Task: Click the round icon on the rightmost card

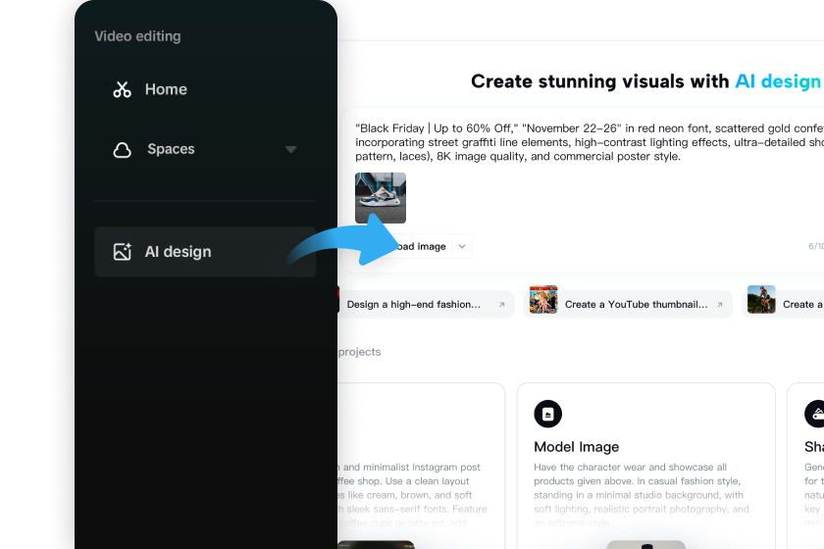Action: [x=814, y=414]
